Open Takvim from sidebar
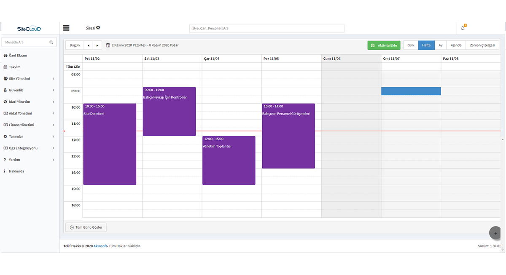This screenshot has width=506, height=275. 14,67
